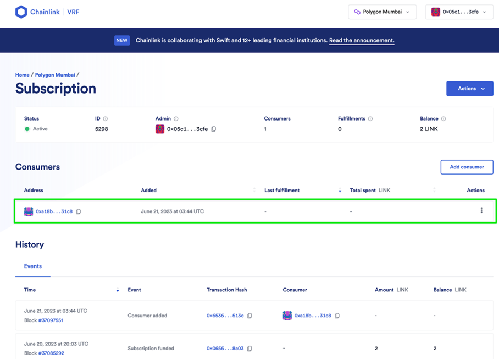Open block #37097551 link
499x359 pixels.
coord(51,320)
